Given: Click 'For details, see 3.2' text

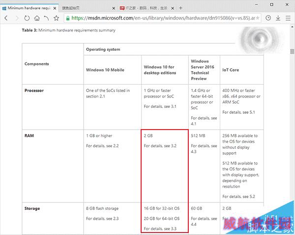Looking at the screenshot, I should (x=160, y=146).
